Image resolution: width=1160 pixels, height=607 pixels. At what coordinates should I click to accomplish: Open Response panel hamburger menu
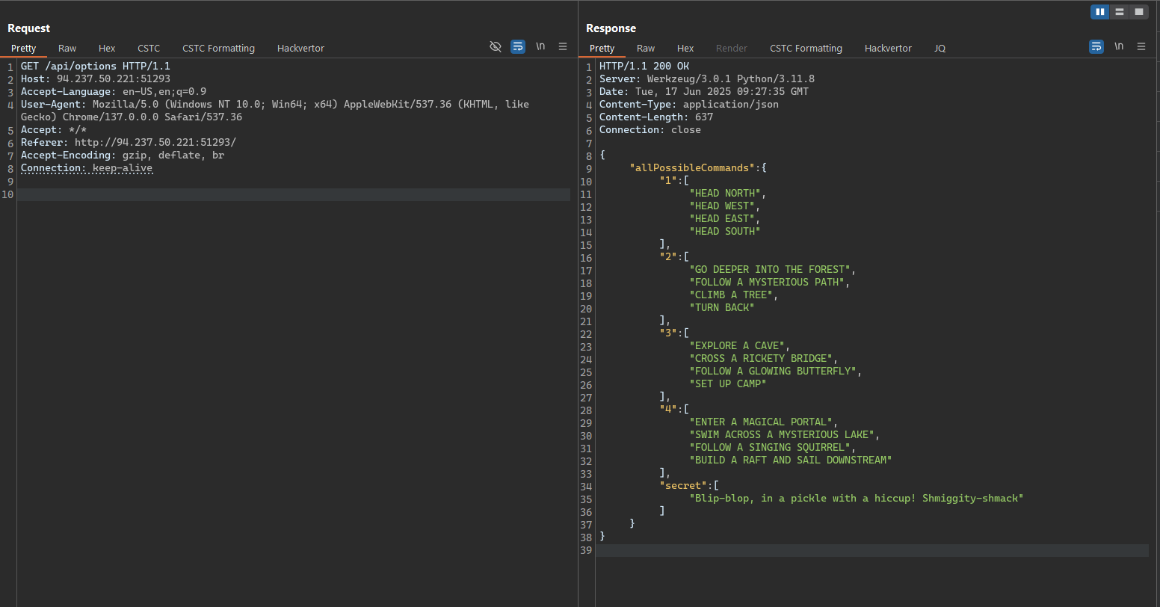coord(1141,46)
